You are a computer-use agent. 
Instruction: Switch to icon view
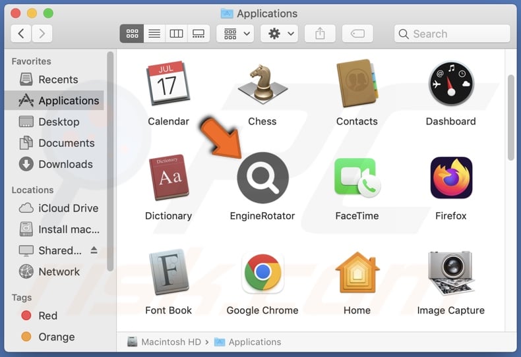click(x=132, y=34)
